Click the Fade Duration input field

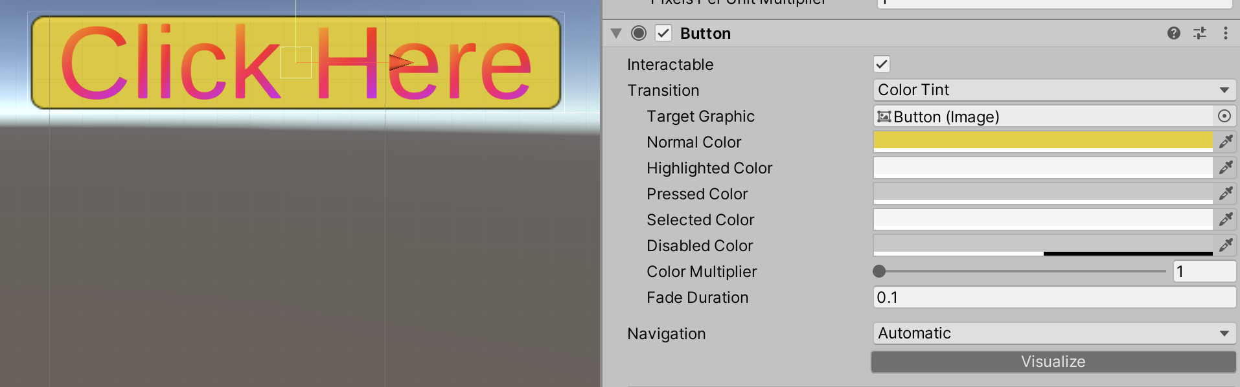[x=1054, y=297]
